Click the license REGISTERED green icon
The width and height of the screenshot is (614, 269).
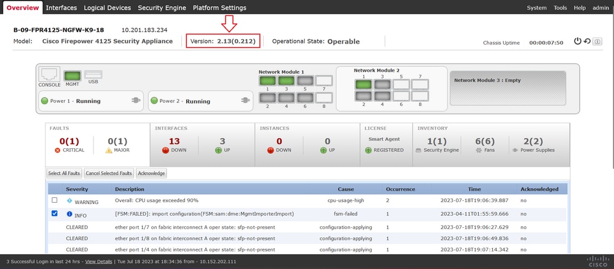coord(368,150)
